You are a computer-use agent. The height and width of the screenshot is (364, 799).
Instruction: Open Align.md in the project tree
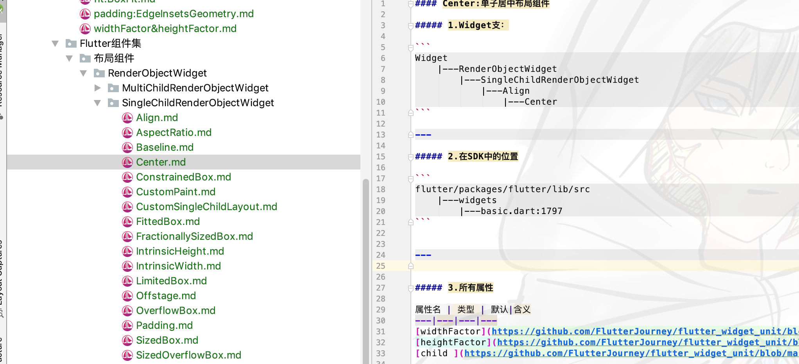[157, 118]
